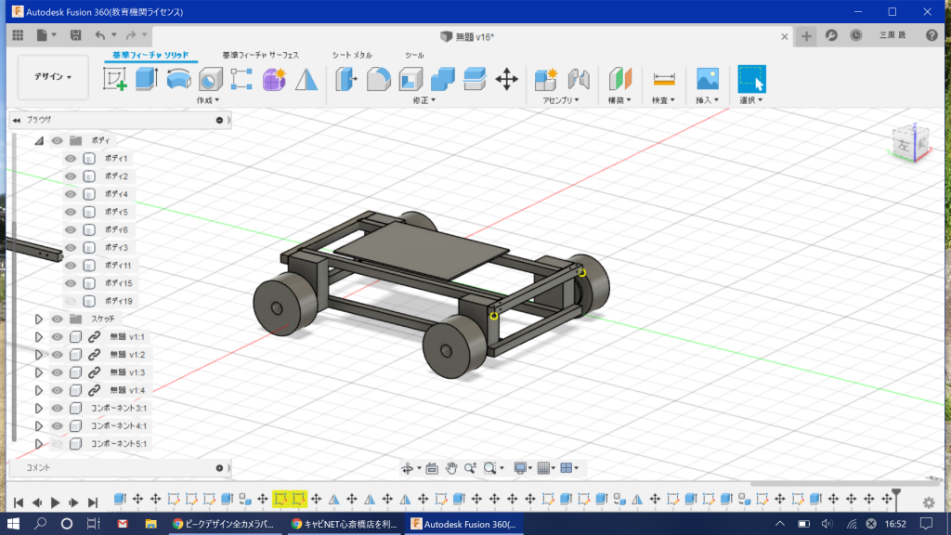Image resolution: width=951 pixels, height=535 pixels.
Task: Open the 作成 dropdown menu
Action: [207, 100]
